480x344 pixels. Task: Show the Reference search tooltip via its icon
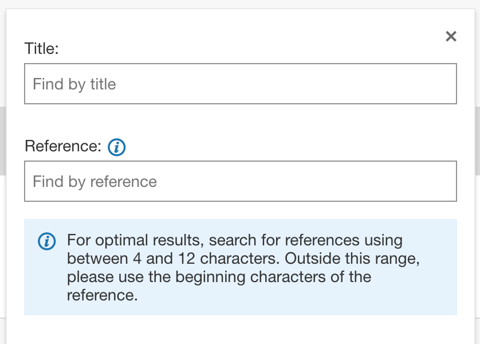117,147
